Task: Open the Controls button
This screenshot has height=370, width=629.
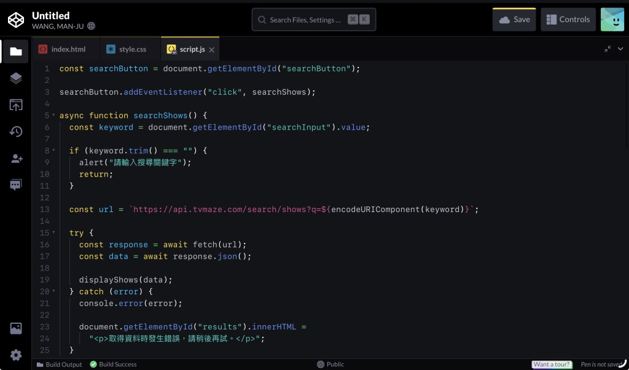Action: 568,20
